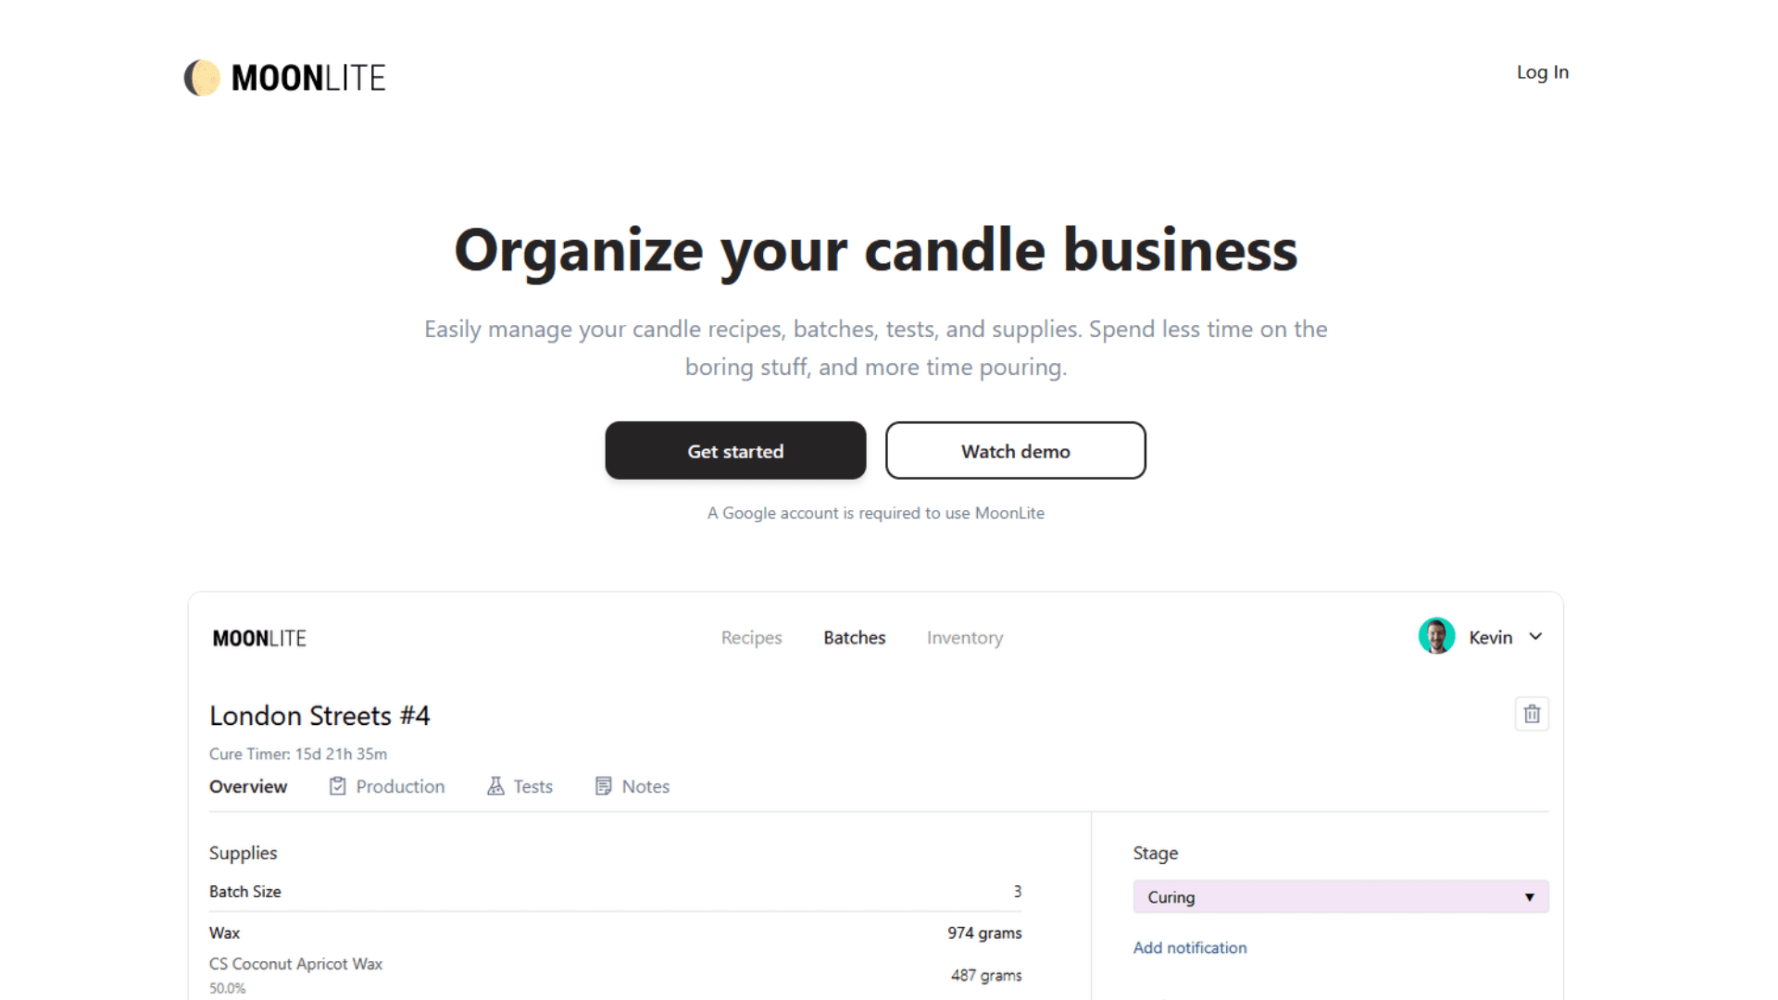Expand the Kevin user menu chevron
1778x1000 pixels.
(x=1535, y=636)
